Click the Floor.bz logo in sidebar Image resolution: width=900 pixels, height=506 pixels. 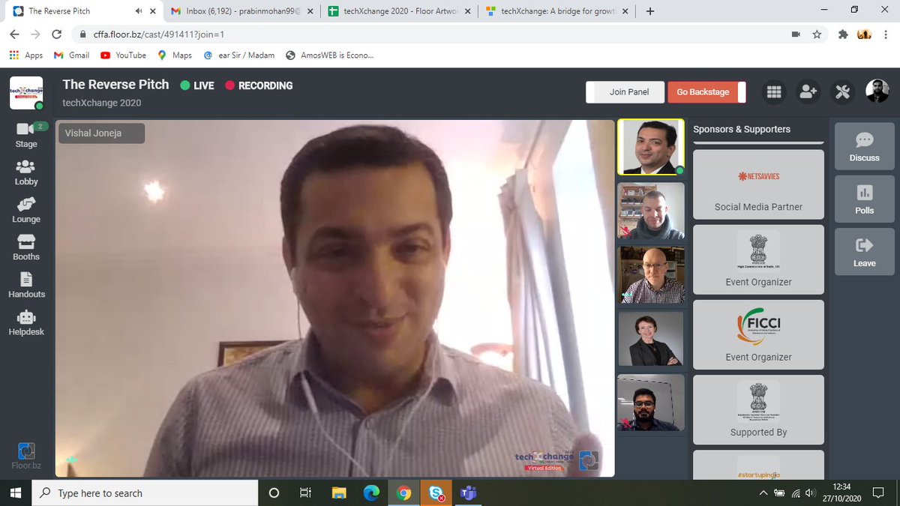tap(26, 457)
